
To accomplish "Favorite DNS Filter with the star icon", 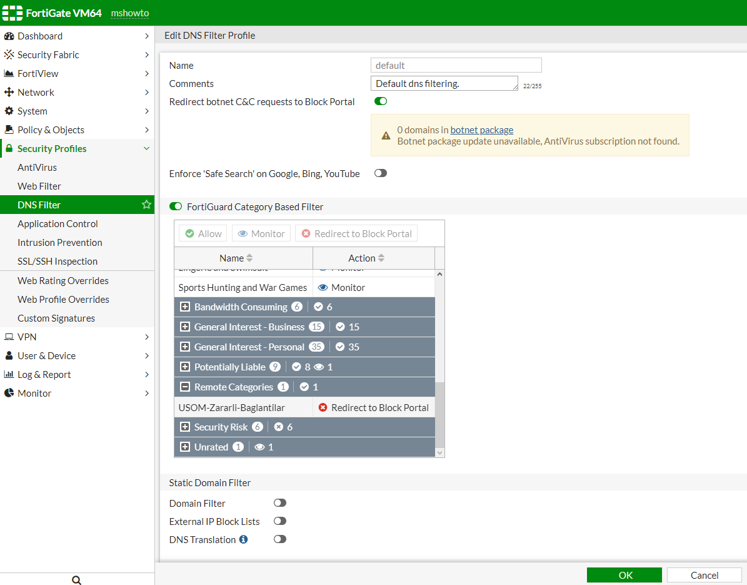I will tap(146, 205).
